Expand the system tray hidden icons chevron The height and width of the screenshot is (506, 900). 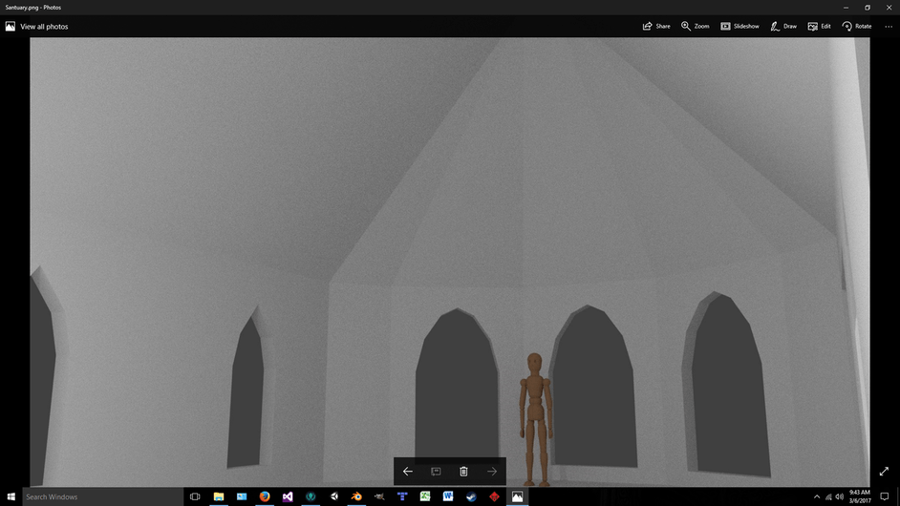(817, 496)
